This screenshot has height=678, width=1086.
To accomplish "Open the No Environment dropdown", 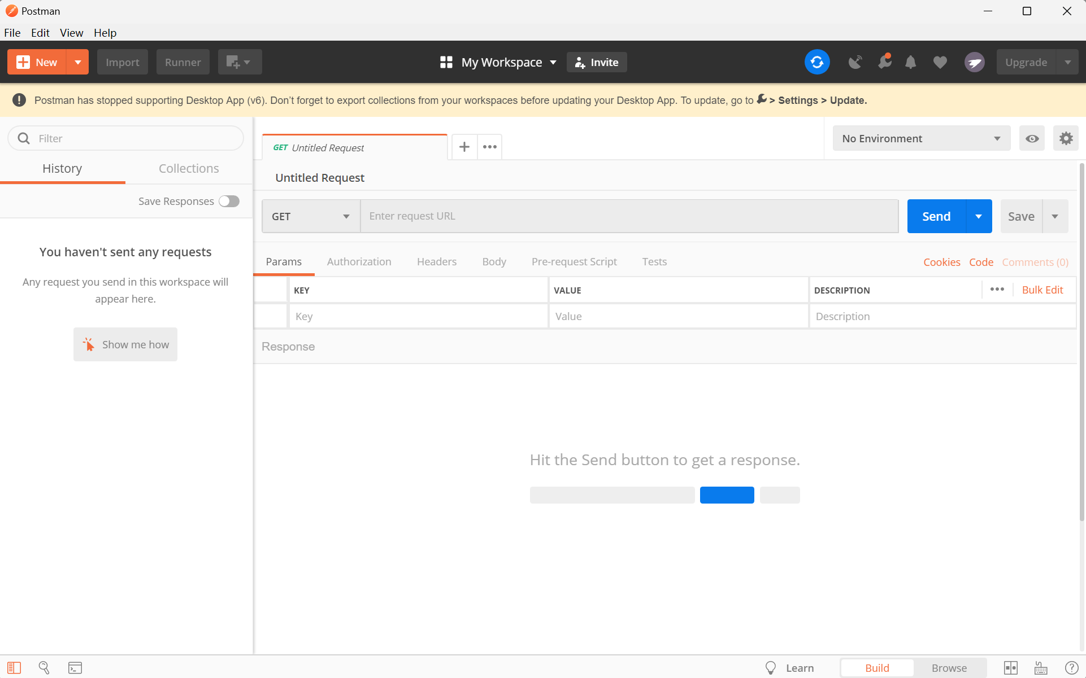I will pyautogui.click(x=921, y=138).
